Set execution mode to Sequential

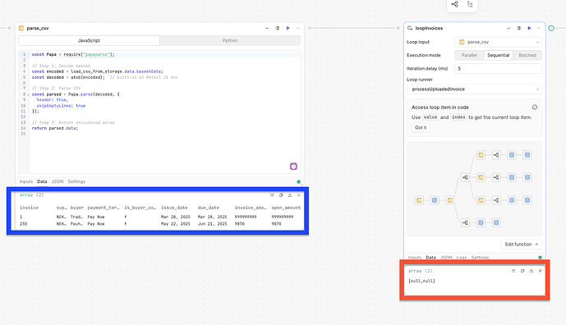pos(498,55)
